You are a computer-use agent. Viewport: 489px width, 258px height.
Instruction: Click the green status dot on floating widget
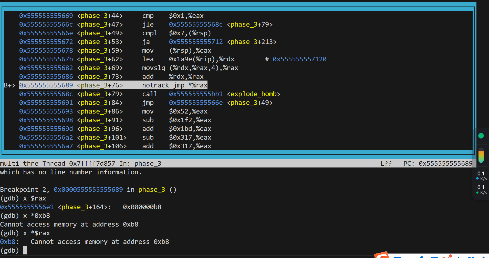click(x=481, y=136)
